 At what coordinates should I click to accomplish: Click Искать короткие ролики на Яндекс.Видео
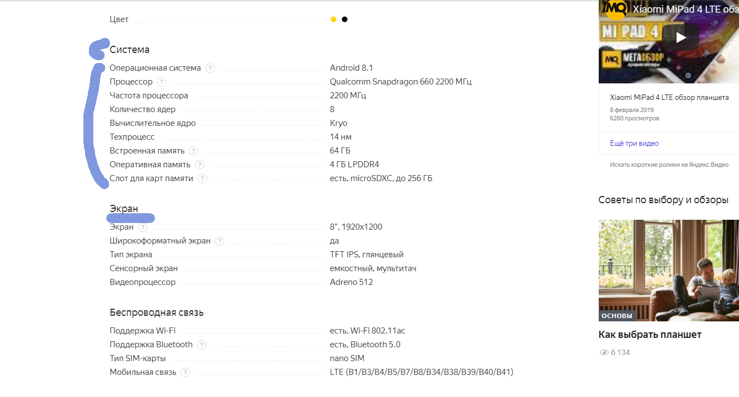(x=669, y=165)
